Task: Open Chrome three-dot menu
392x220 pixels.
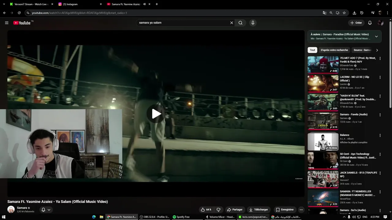Action: coord(388,13)
